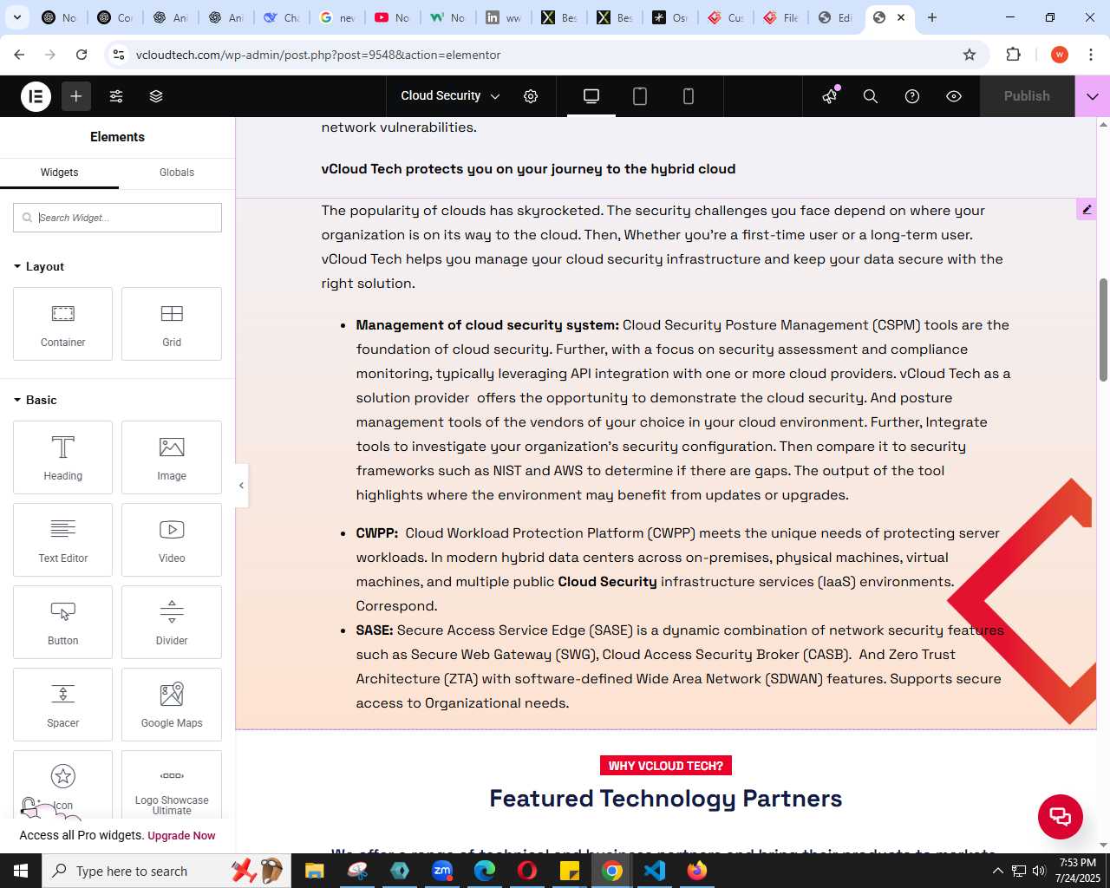
Task: Click the Publish button
Action: [x=1027, y=96]
